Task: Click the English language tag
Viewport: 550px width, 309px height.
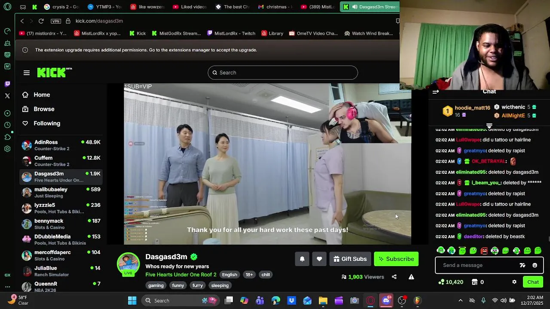Action: pos(229,275)
